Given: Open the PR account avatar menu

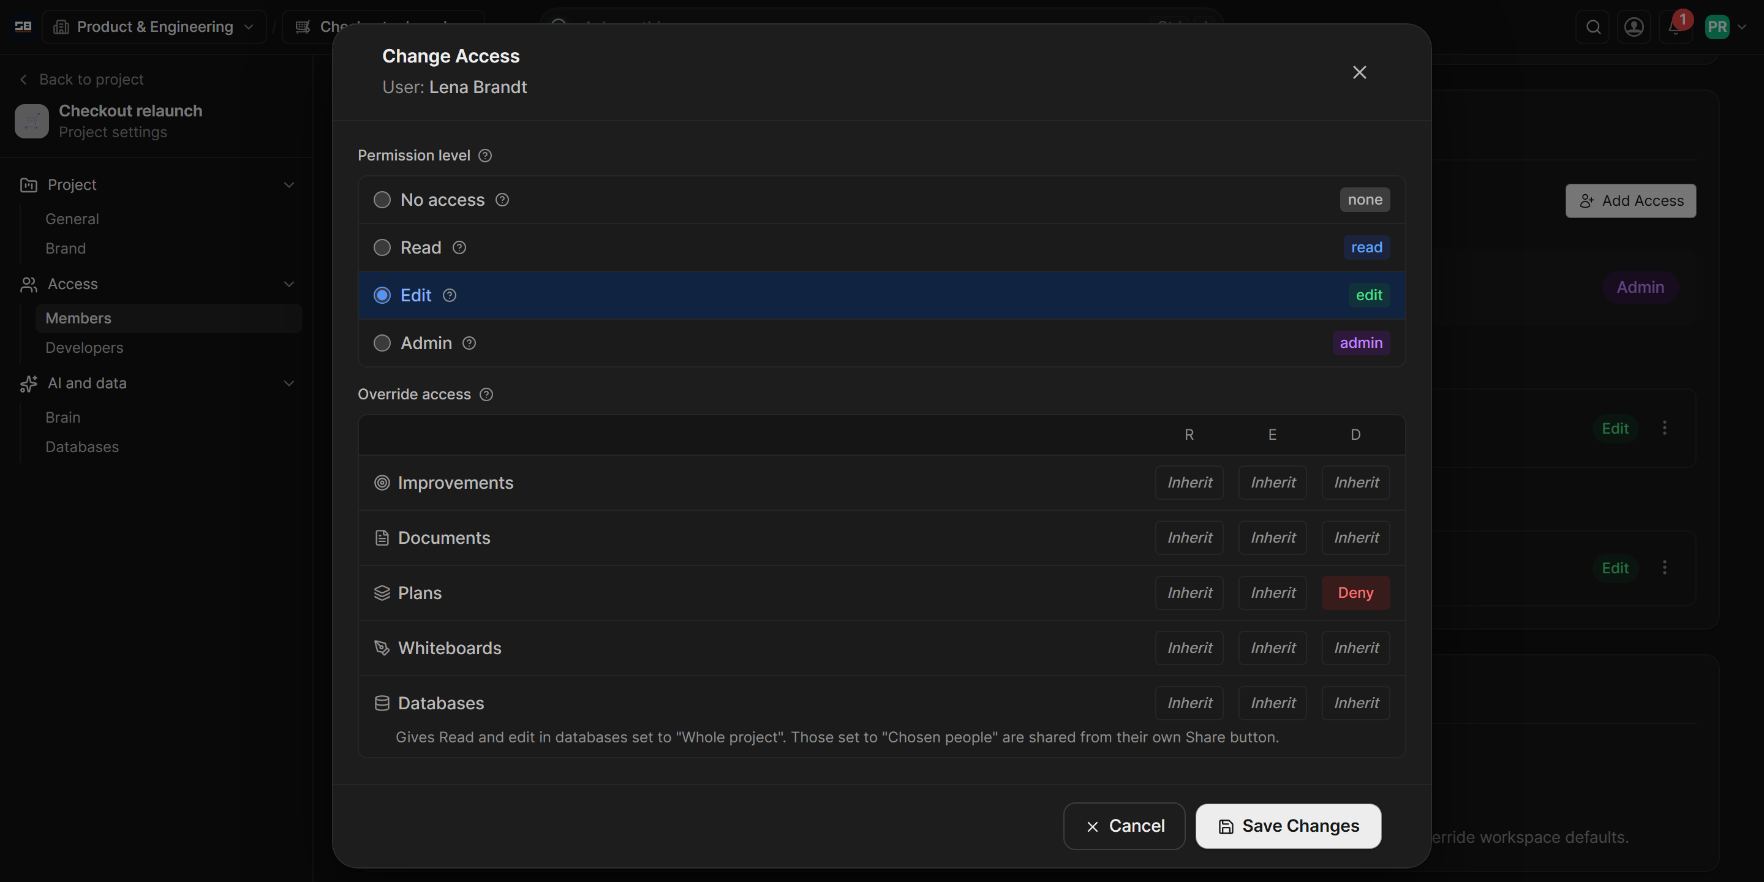Looking at the screenshot, I should coord(1725,27).
